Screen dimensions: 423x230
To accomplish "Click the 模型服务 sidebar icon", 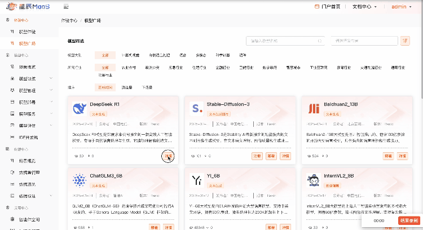I will [12, 114].
